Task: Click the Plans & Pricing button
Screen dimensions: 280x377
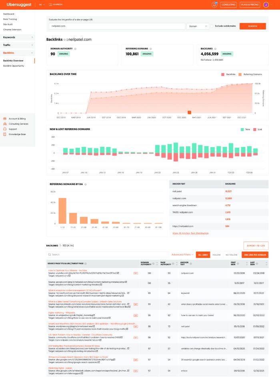Action: tap(250, 4)
